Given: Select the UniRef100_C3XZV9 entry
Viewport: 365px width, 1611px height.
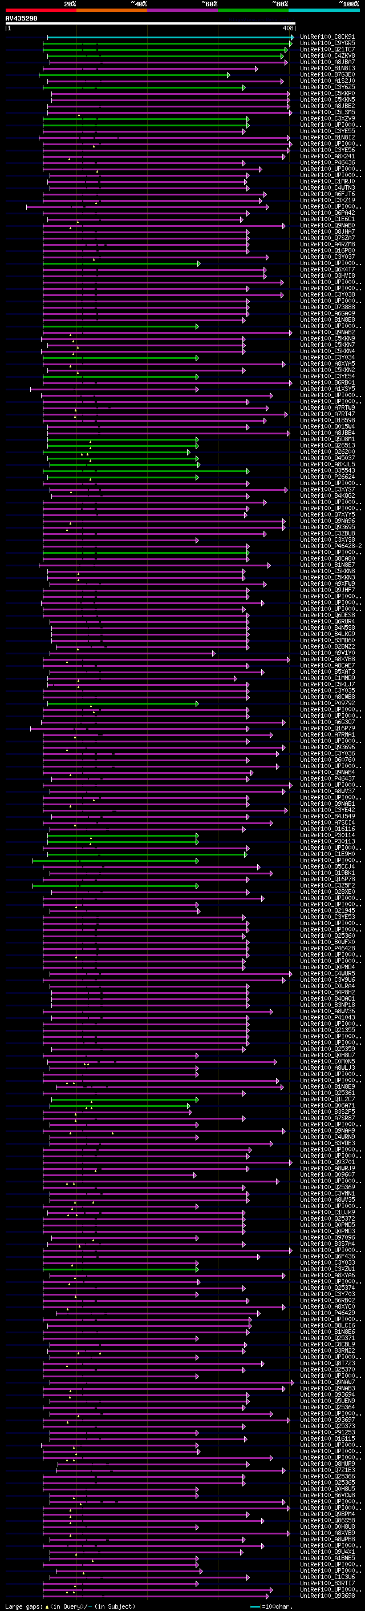Looking at the screenshot, I should (327, 119).
